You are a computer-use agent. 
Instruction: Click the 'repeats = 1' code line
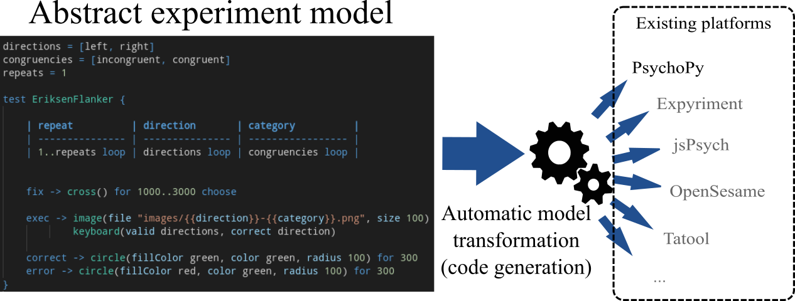35,72
